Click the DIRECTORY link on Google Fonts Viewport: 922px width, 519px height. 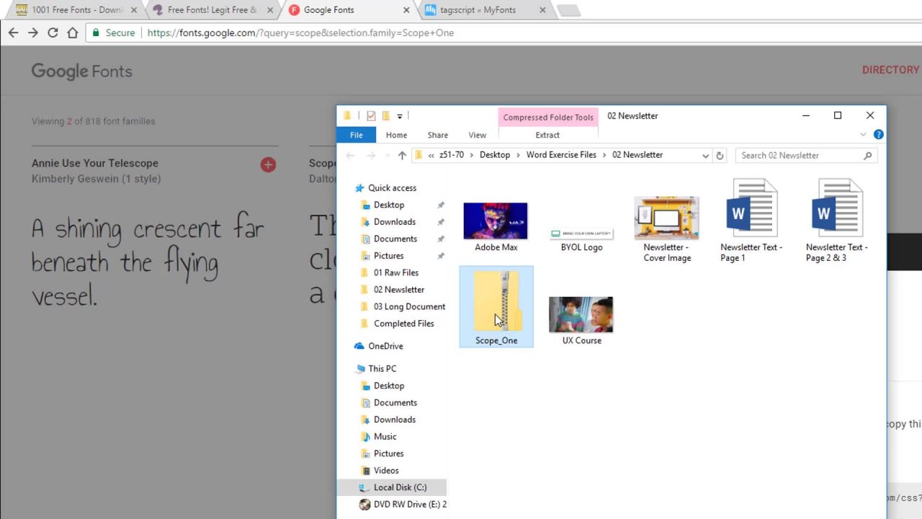pos(891,70)
